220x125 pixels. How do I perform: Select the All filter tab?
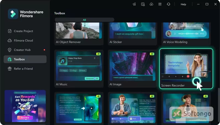coord(84,20)
